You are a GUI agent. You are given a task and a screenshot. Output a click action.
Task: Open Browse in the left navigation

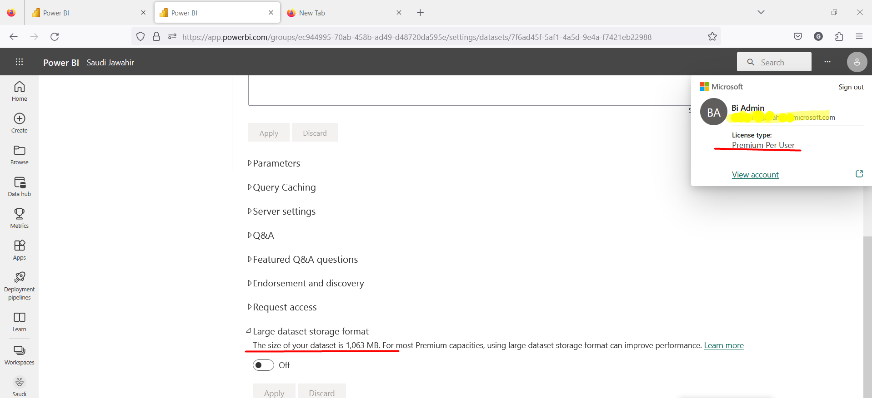click(19, 154)
